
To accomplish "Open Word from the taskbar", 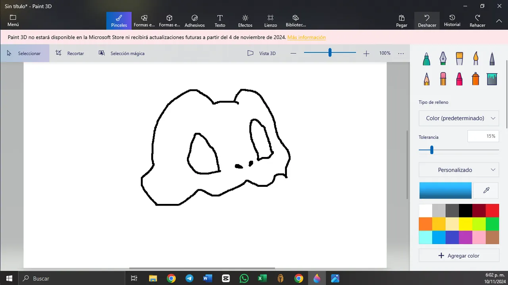I will (207, 278).
